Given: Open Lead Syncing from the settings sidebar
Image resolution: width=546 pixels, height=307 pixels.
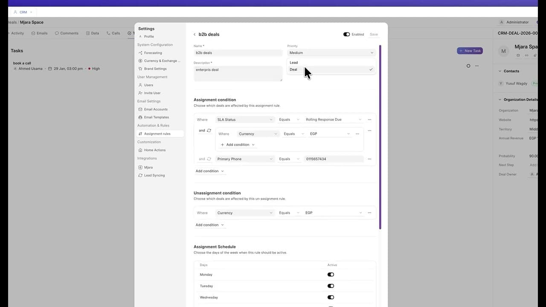Looking at the screenshot, I should tap(154, 175).
